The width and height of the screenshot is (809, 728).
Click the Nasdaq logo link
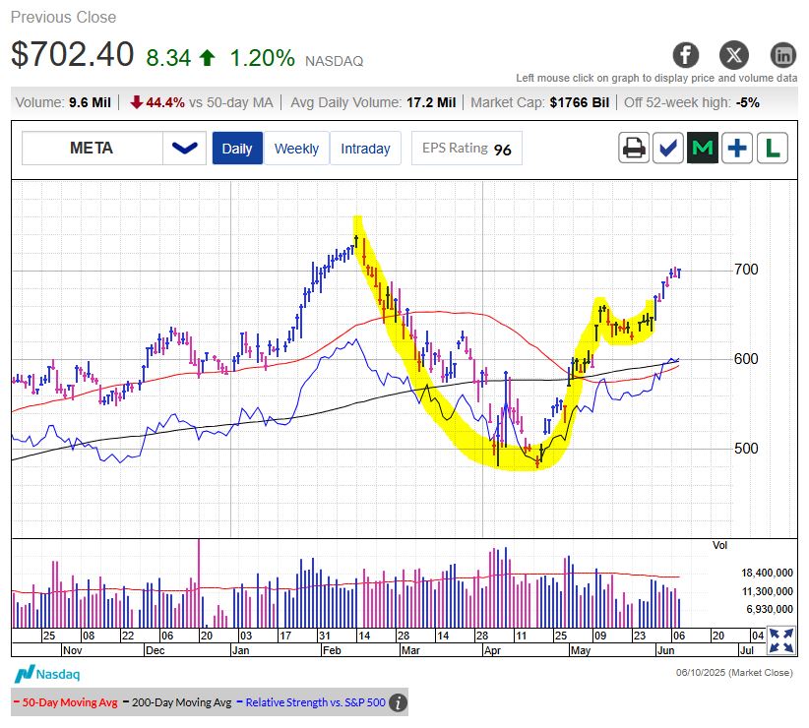(46, 674)
